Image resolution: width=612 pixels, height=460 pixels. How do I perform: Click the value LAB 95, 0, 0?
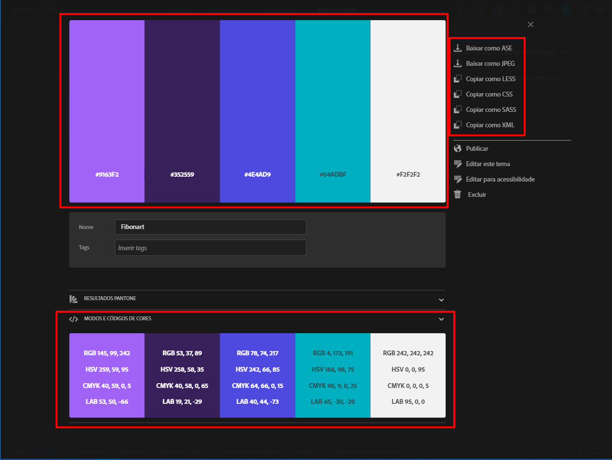click(x=408, y=401)
